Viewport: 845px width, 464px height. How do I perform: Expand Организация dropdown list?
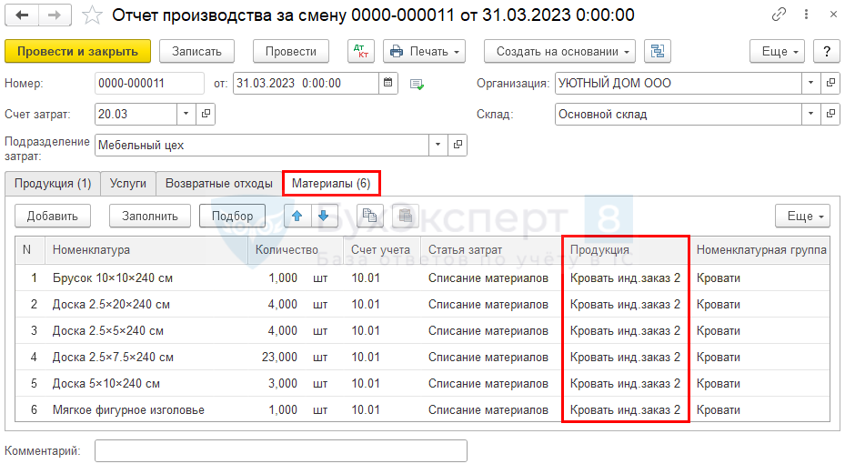810,83
